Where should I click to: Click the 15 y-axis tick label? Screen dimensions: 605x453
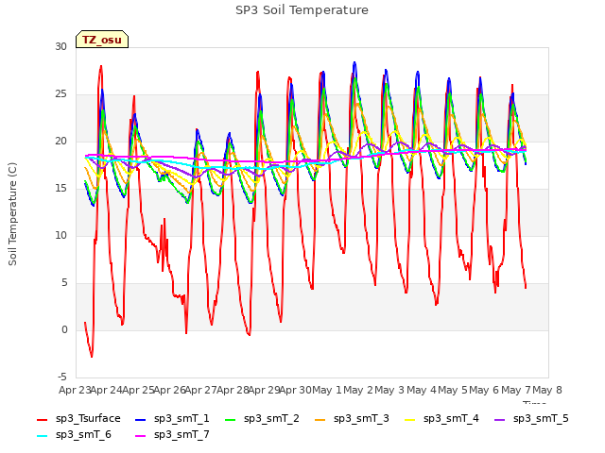[60, 189]
